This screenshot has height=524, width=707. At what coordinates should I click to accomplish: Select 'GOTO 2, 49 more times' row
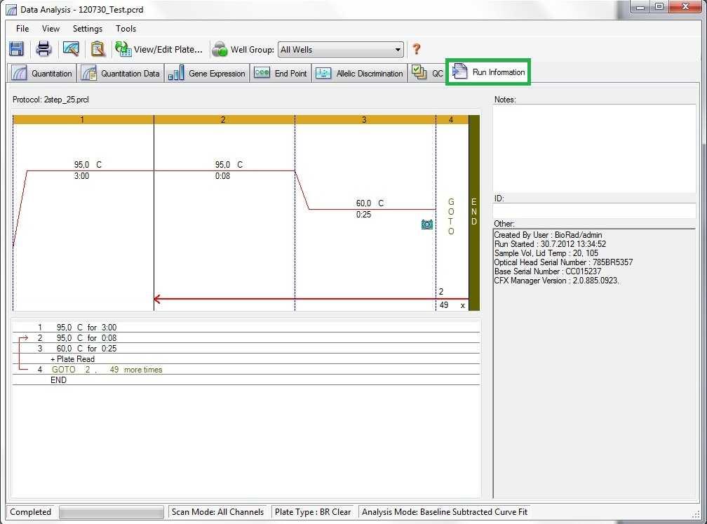pos(246,369)
